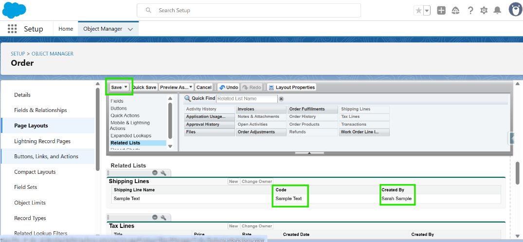Click the Favorites star icon

click(418, 10)
